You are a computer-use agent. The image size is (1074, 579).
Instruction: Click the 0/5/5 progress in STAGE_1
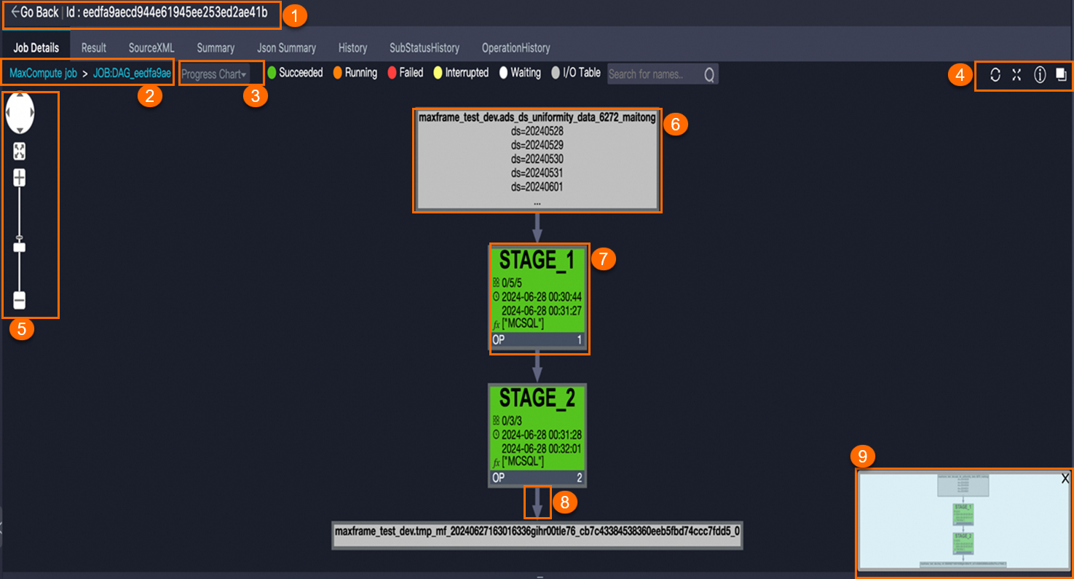point(512,283)
